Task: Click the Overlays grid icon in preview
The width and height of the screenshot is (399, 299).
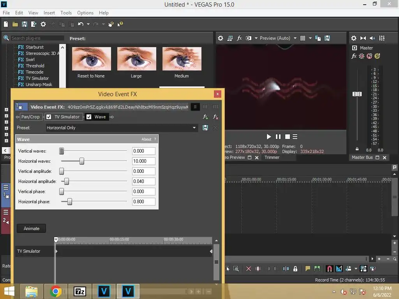Action: [x=302, y=38]
